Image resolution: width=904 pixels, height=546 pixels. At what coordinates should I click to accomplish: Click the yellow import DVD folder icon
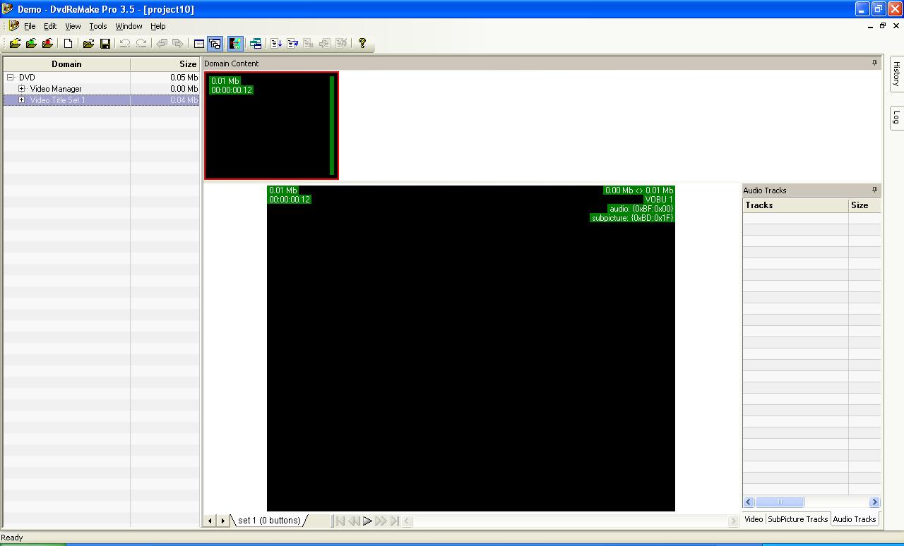point(15,44)
